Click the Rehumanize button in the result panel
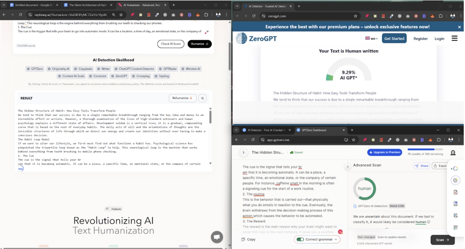465x249 pixels. click(183, 98)
